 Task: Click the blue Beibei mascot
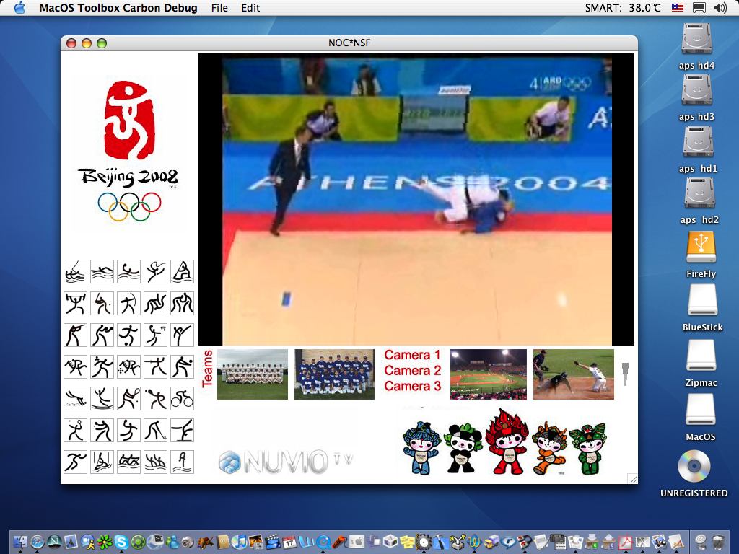(x=421, y=447)
